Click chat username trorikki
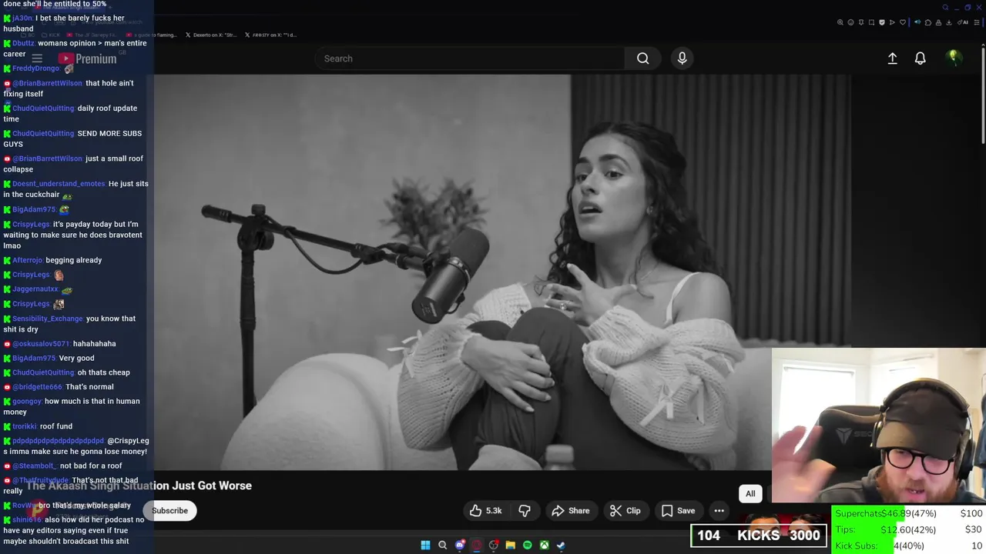This screenshot has height=554, width=986. [25, 426]
